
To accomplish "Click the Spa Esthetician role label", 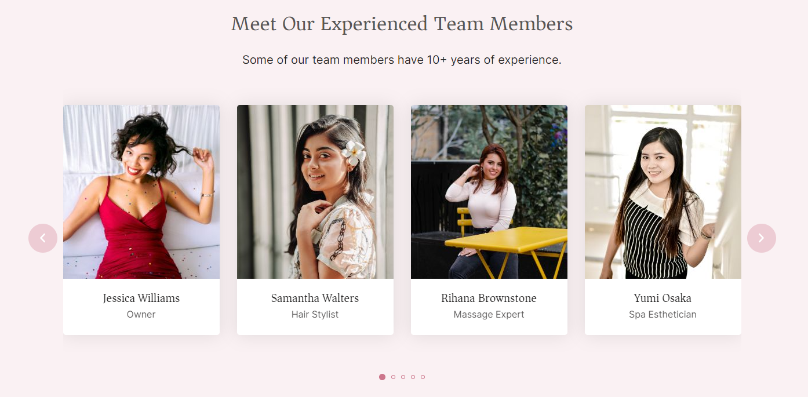I will click(x=663, y=314).
